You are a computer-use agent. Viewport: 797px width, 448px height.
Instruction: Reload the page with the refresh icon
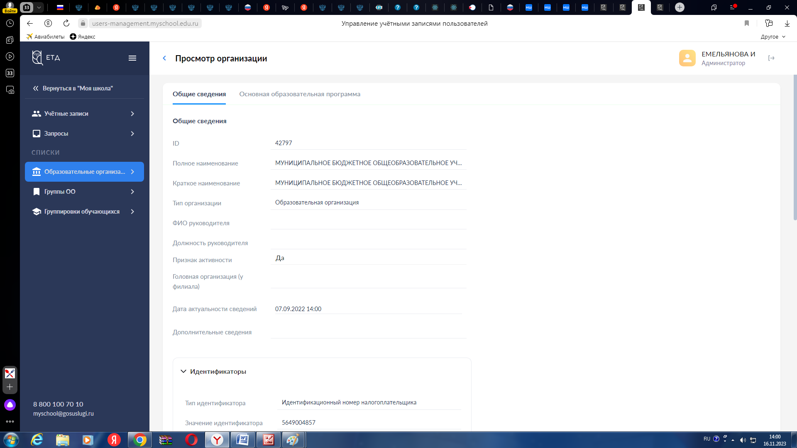click(x=66, y=23)
